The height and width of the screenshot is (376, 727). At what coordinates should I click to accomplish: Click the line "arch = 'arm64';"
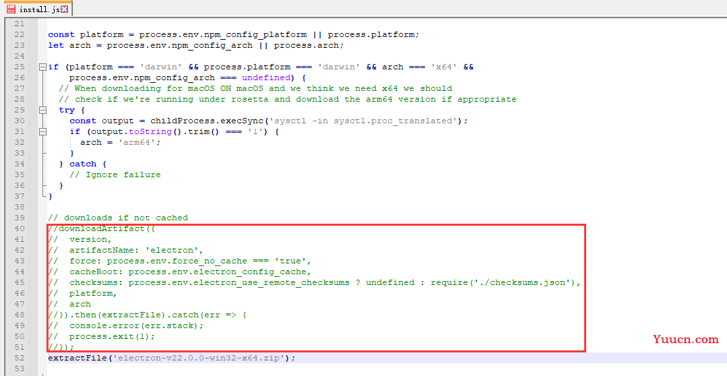tap(121, 142)
